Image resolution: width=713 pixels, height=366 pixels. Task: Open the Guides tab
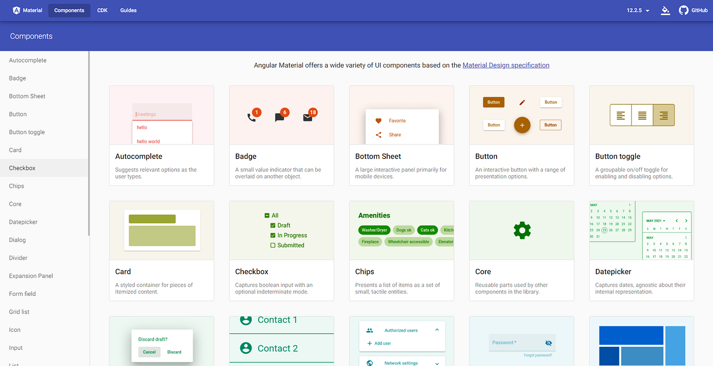[128, 10]
